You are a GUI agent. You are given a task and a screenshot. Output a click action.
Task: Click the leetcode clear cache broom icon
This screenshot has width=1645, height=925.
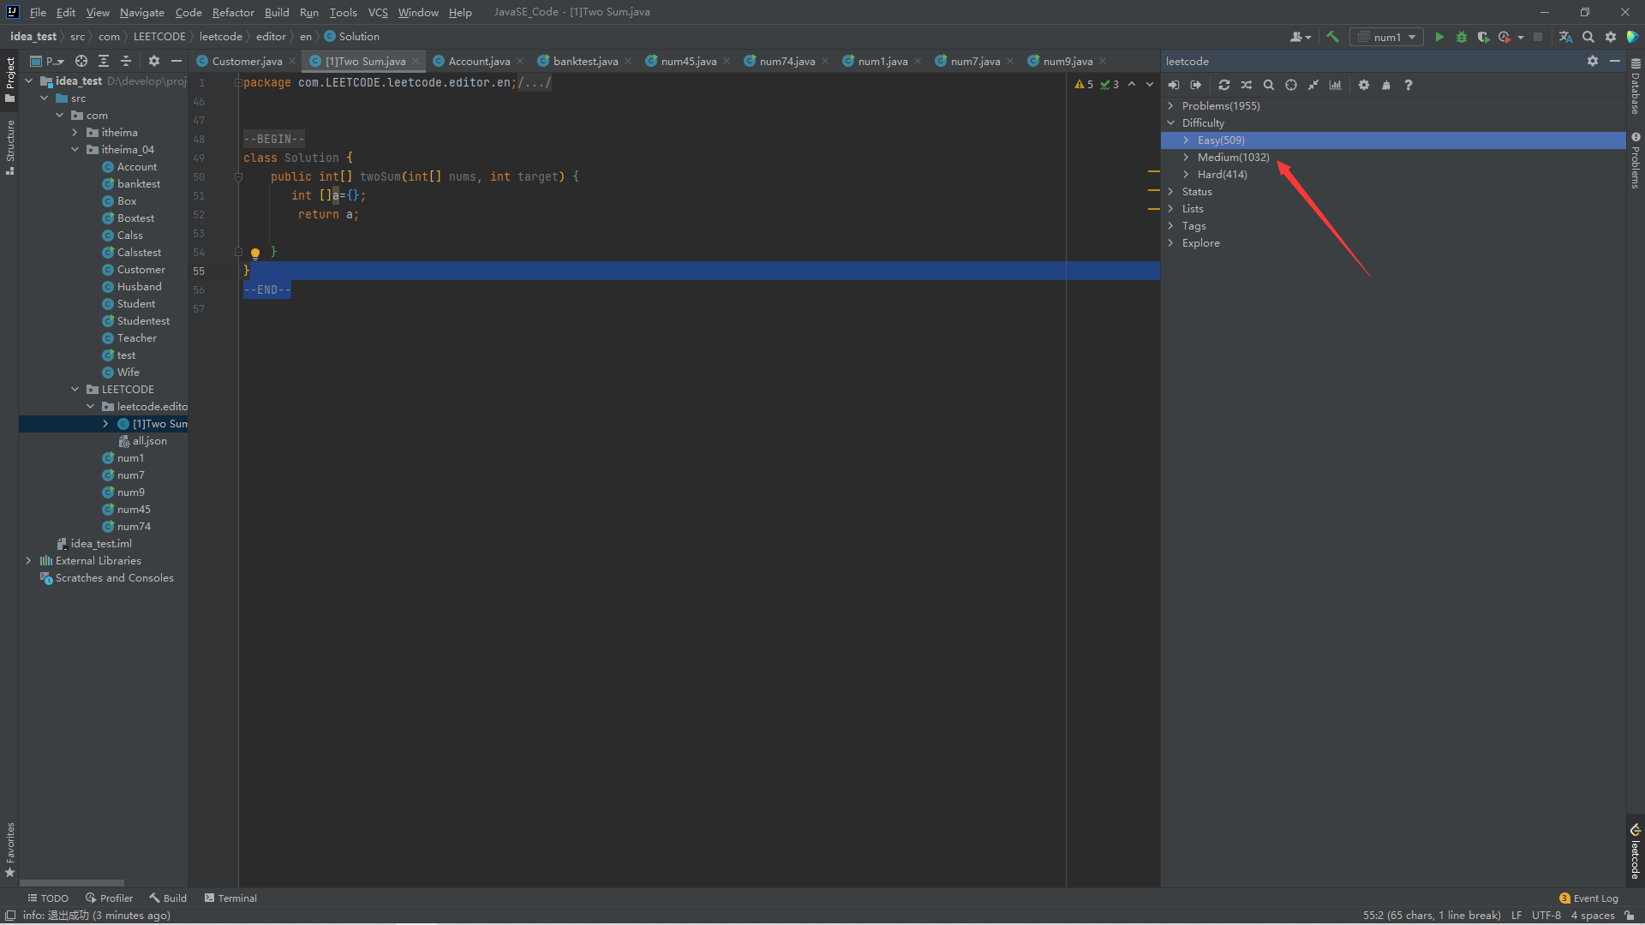click(1386, 85)
